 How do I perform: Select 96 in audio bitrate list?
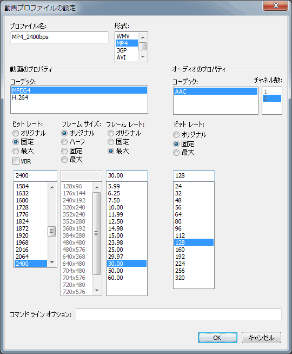(x=194, y=228)
